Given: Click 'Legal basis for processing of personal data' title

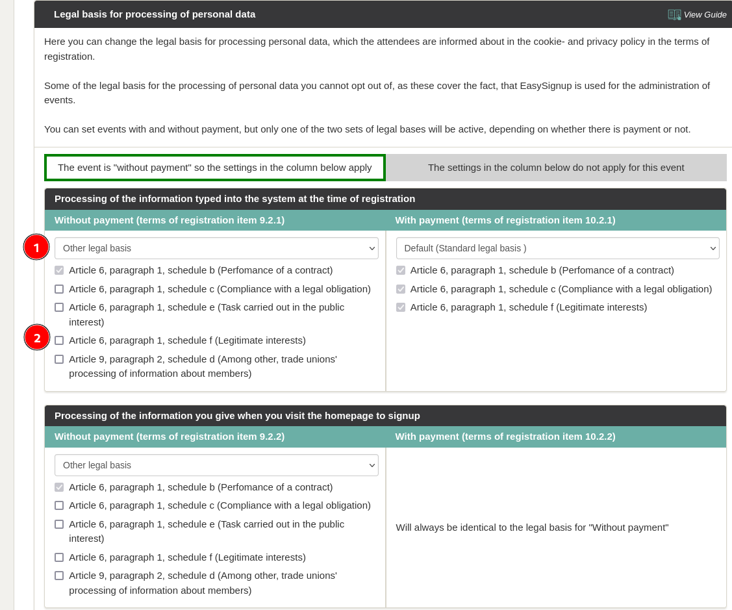Looking at the screenshot, I should pos(155,14).
